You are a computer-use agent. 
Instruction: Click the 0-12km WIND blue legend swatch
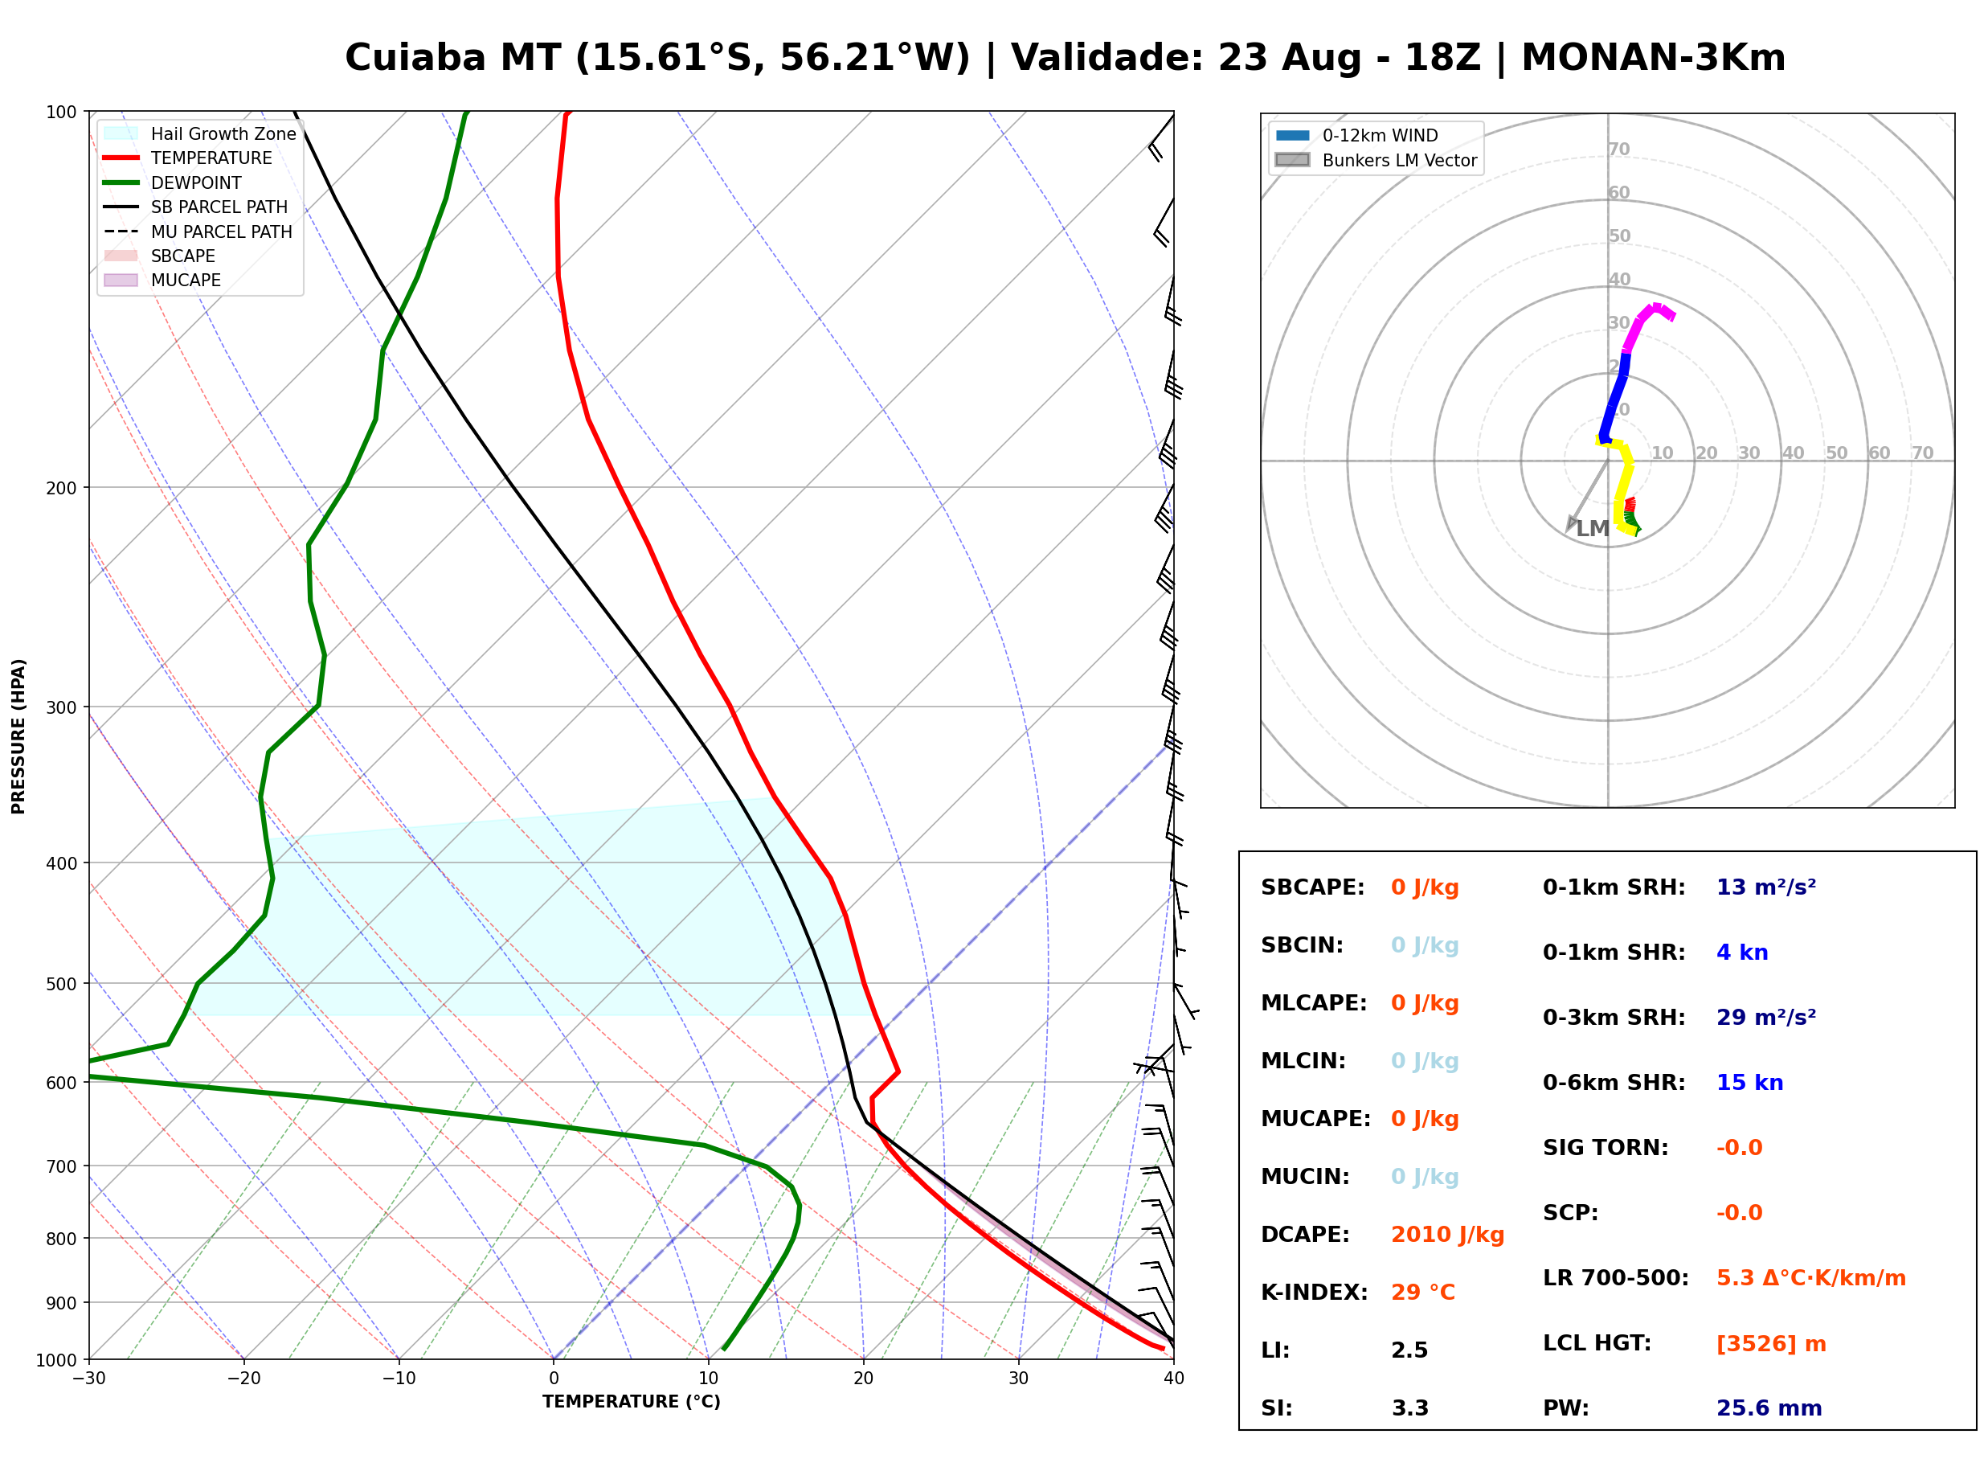(1292, 135)
